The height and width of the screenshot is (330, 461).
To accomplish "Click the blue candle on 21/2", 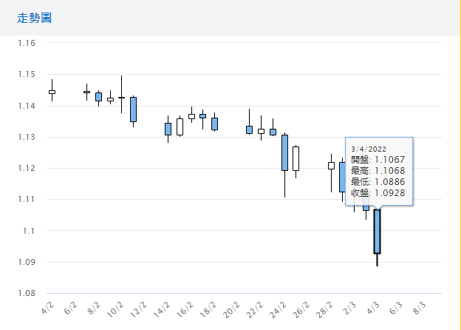I will pos(249,129).
